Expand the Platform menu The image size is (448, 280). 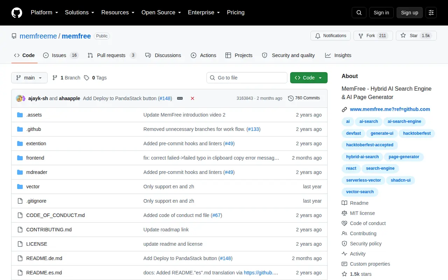click(44, 13)
